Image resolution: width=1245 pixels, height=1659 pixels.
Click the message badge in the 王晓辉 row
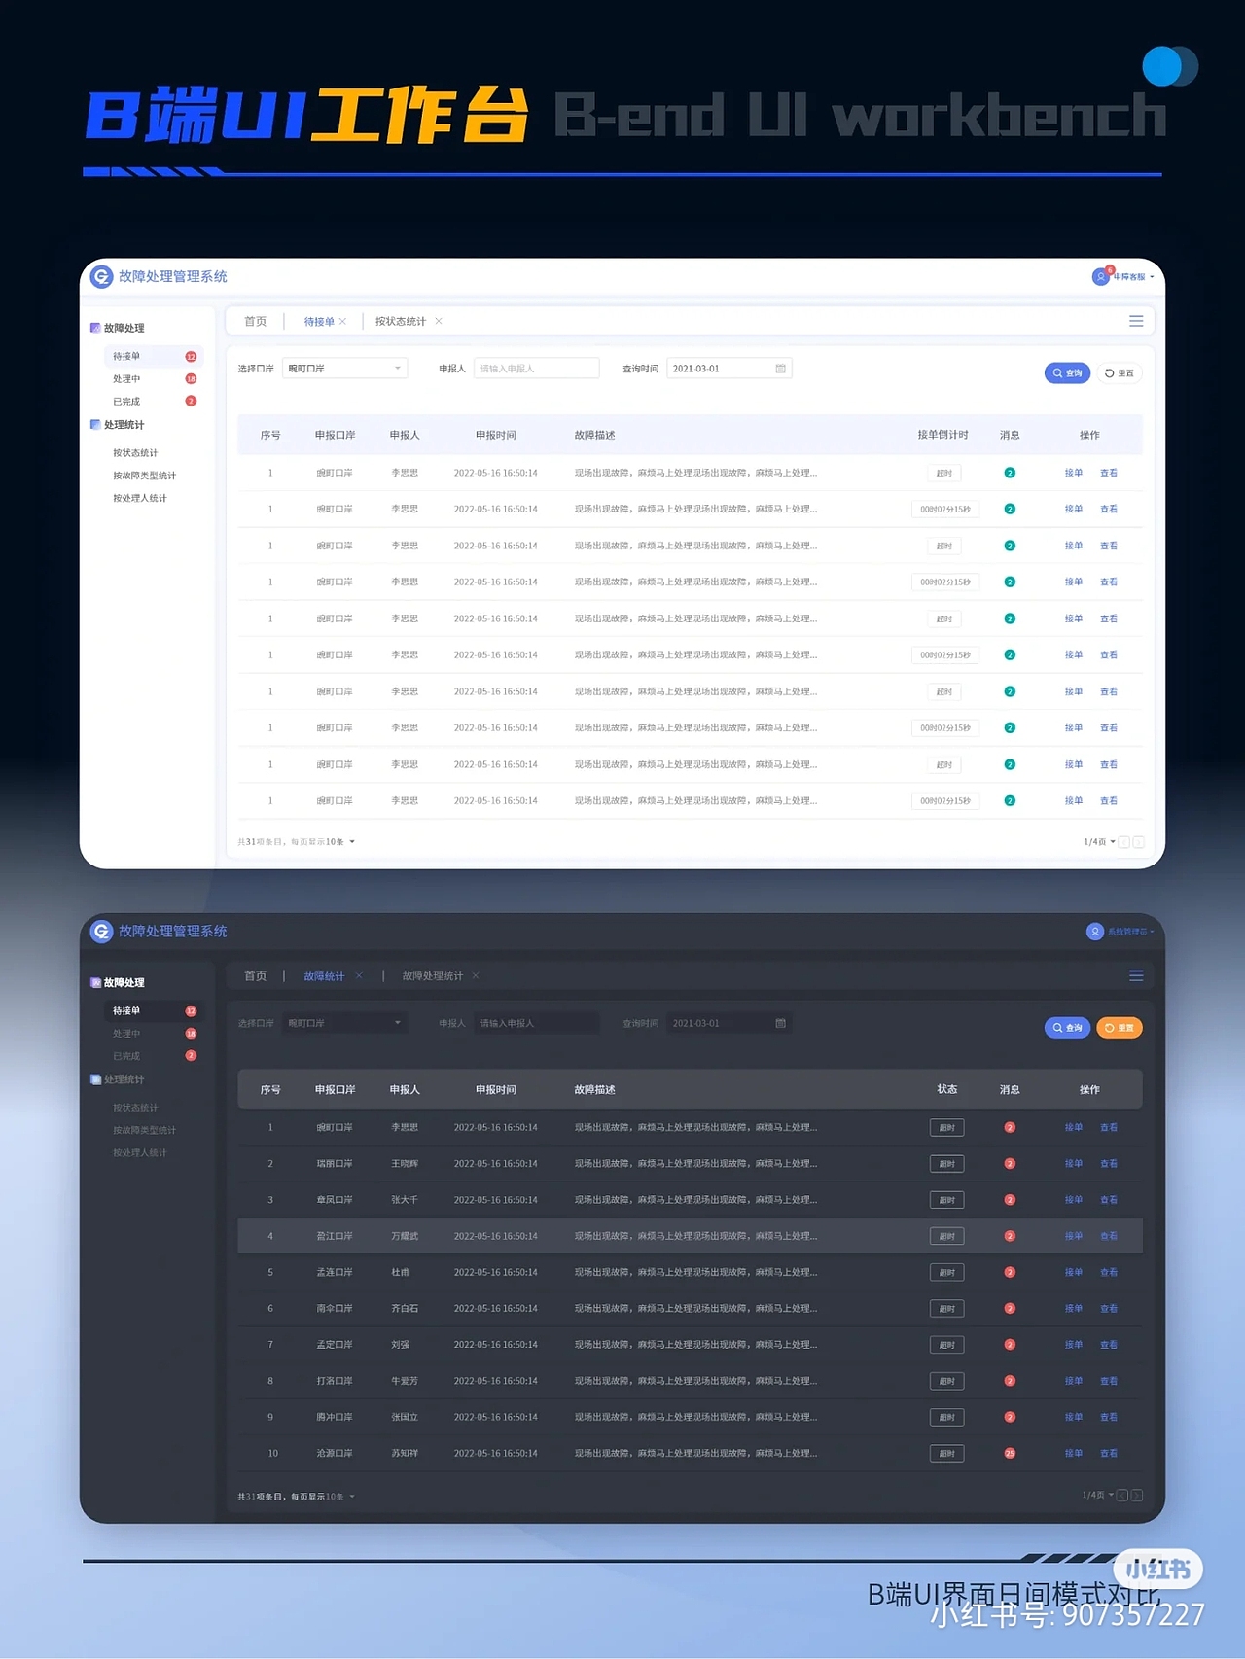[x=1010, y=1164]
